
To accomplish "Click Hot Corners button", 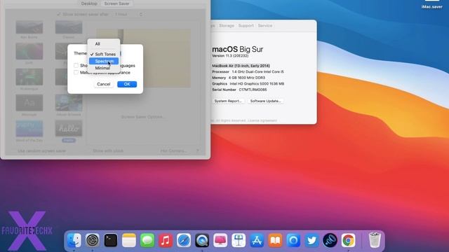I will click(x=174, y=150).
